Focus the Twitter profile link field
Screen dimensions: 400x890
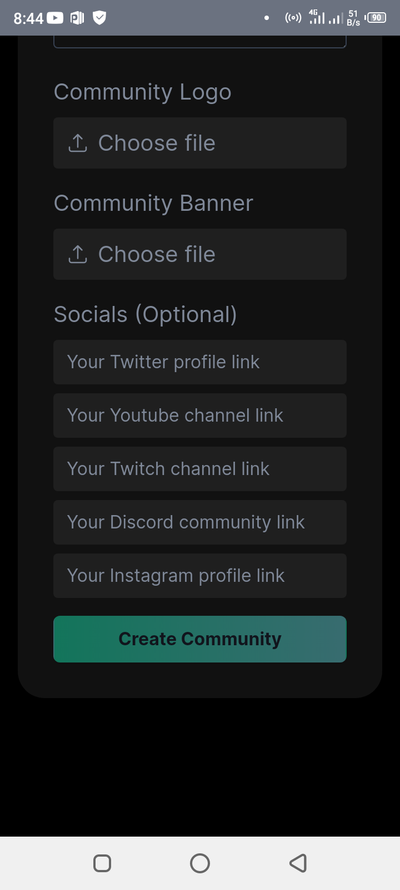[x=200, y=362]
